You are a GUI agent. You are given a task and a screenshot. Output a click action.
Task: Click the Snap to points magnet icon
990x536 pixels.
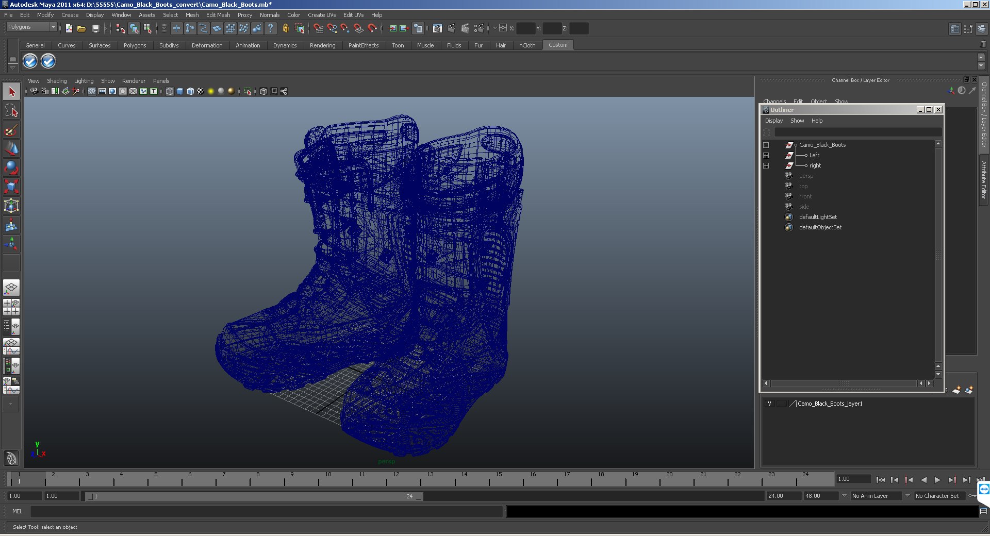(x=345, y=28)
